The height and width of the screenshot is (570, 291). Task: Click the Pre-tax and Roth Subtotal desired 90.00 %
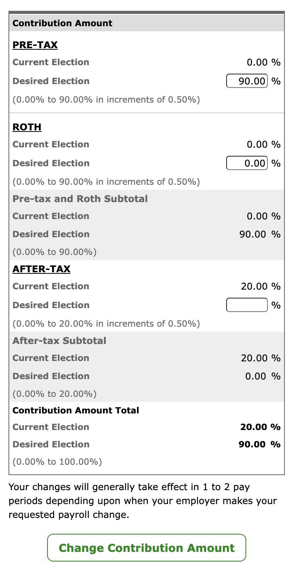coord(260,234)
